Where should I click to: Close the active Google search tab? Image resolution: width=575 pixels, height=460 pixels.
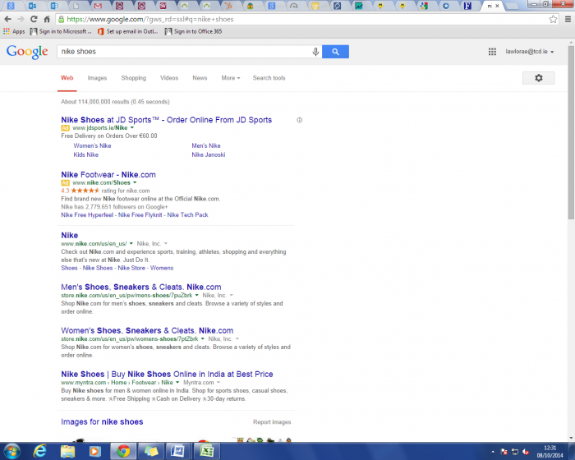(x=497, y=6)
